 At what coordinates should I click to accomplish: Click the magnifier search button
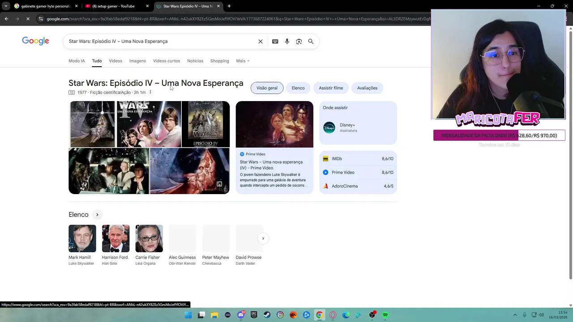click(x=311, y=41)
